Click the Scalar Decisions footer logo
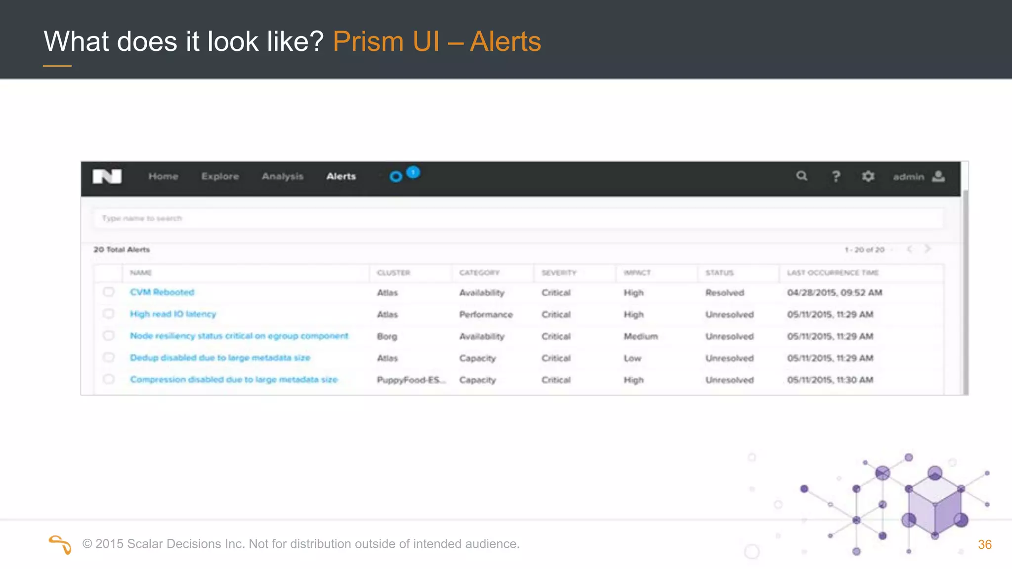 click(x=60, y=544)
